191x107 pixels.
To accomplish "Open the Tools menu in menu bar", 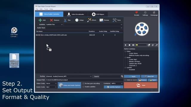I will click(x=46, y=9).
